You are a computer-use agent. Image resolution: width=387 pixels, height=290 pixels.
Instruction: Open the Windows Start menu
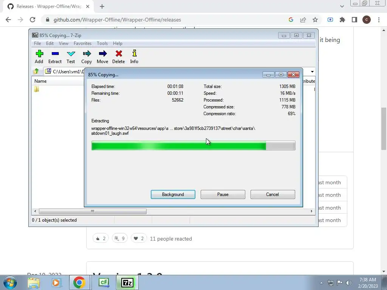10,282
